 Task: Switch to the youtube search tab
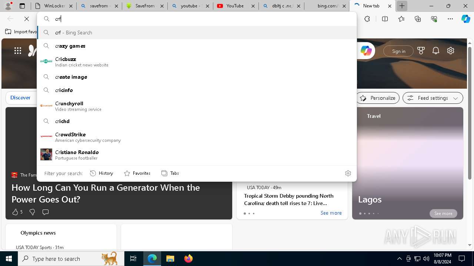pos(190,6)
